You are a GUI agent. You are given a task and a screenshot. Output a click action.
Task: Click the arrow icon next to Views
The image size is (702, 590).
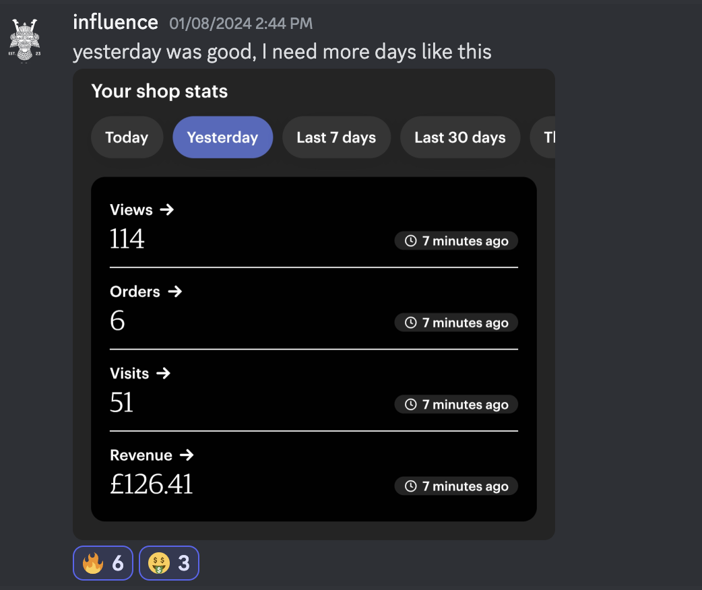[x=167, y=209]
